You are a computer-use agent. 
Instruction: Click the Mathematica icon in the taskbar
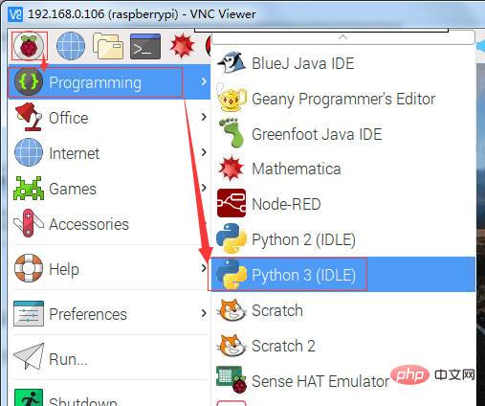point(182,46)
